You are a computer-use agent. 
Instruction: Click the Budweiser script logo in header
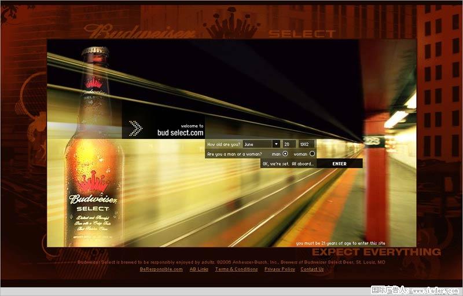click(x=139, y=31)
